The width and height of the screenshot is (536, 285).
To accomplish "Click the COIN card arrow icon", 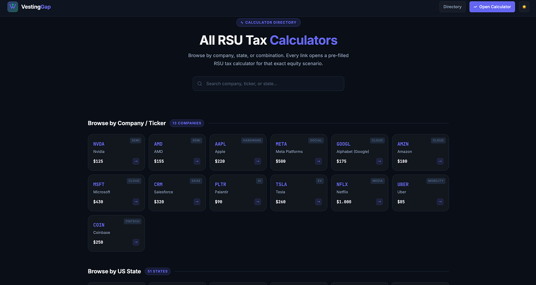I will tap(136, 242).
